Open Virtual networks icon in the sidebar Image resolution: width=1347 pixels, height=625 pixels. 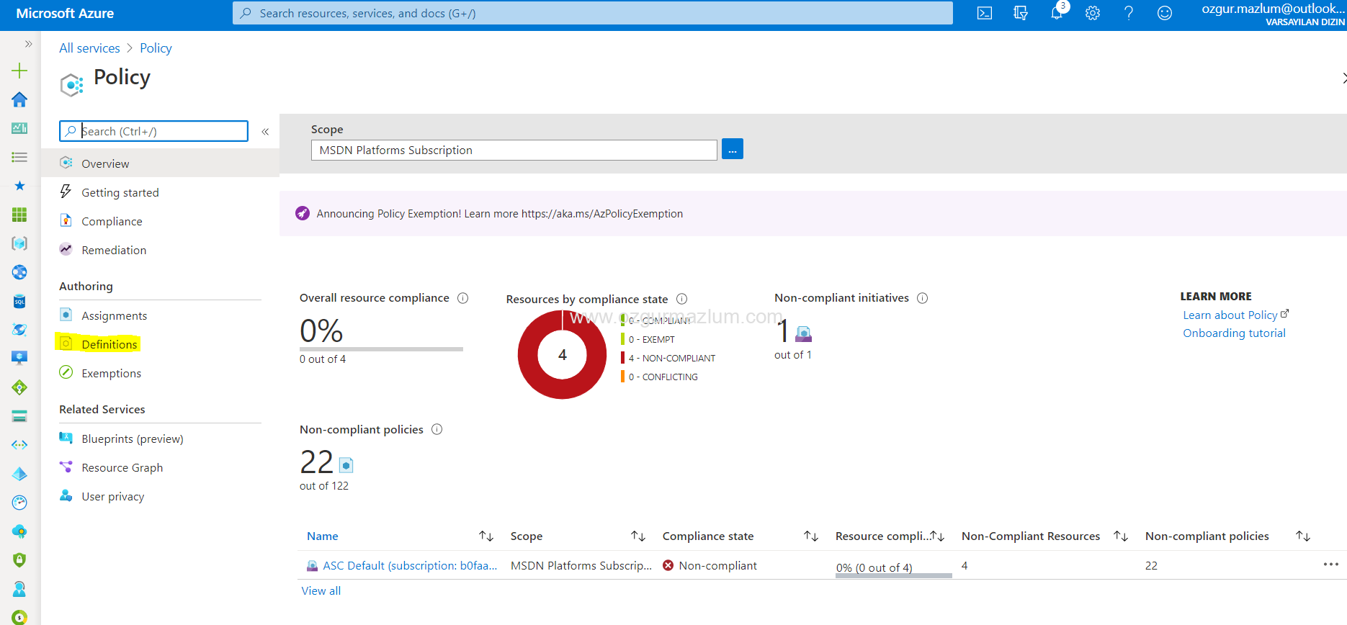coord(19,445)
